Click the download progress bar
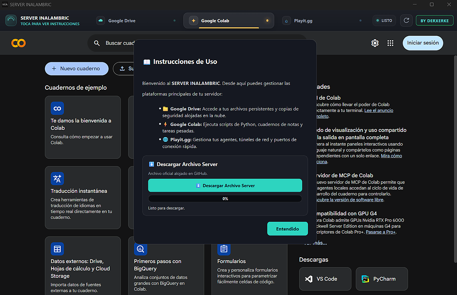Viewport: 457px width, 295px height. (x=225, y=199)
